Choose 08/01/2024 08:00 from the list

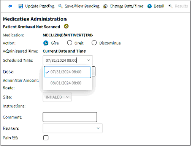tap(67, 83)
